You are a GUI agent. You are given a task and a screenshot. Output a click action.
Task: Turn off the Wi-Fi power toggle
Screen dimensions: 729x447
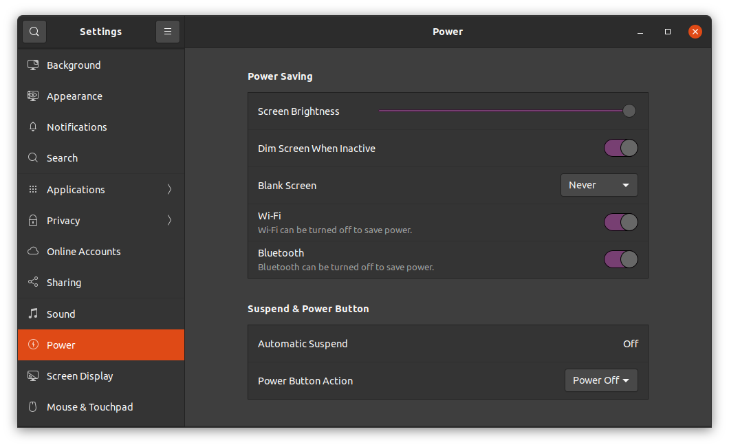[620, 222]
